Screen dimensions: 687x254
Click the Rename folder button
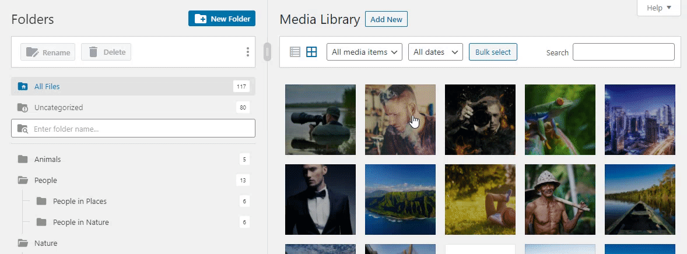(48, 52)
